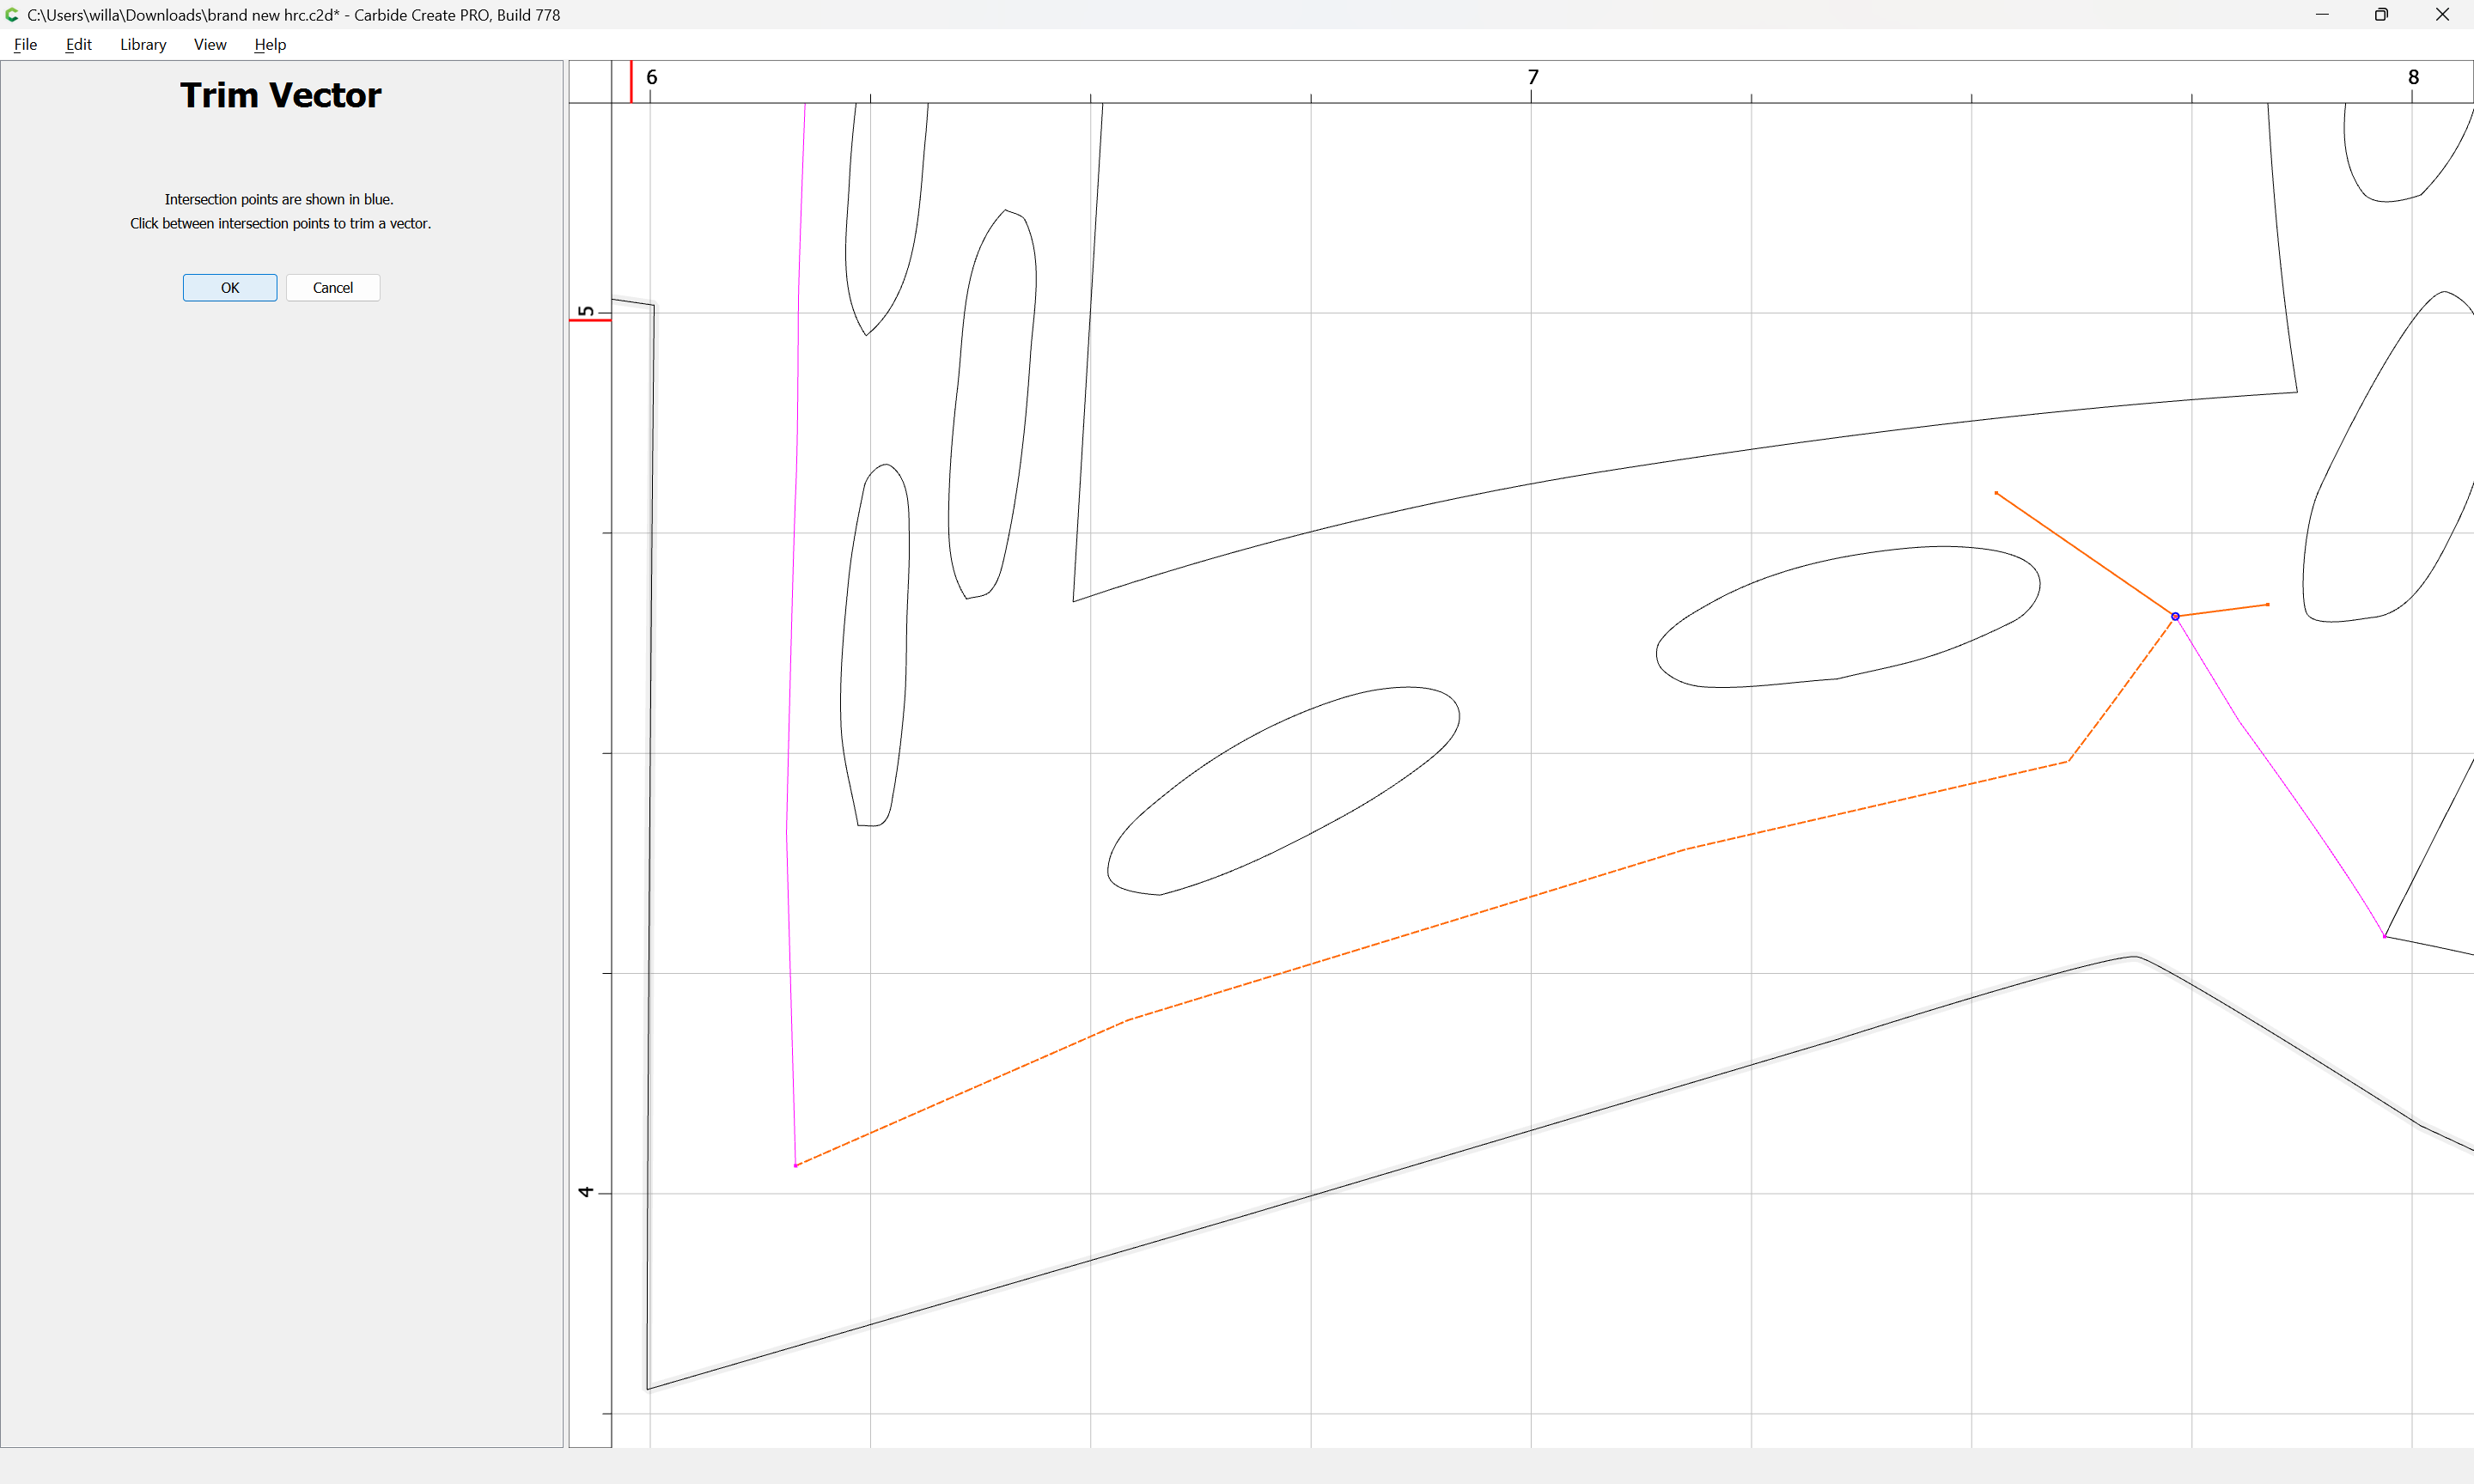The height and width of the screenshot is (1484, 2474).
Task: Click the 7 mark on the horizontal ruler
Action: (x=1533, y=77)
